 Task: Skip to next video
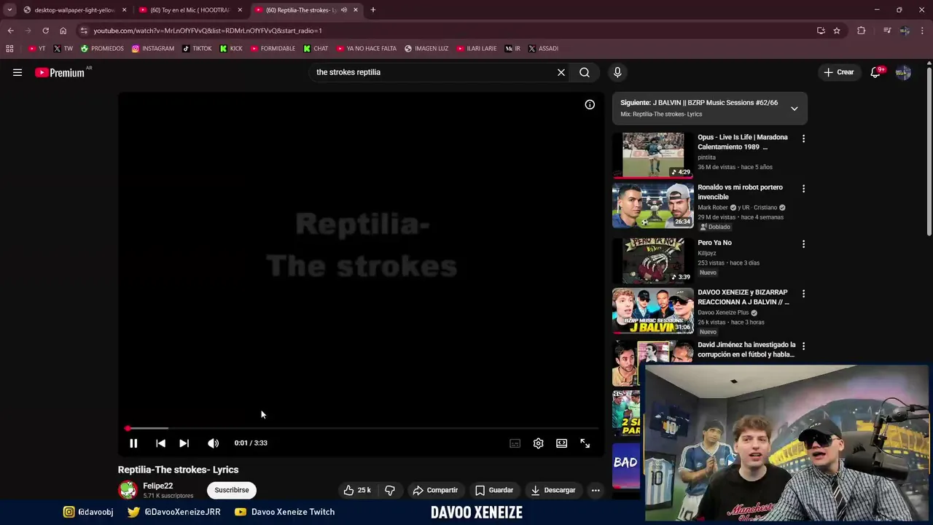[x=184, y=443]
